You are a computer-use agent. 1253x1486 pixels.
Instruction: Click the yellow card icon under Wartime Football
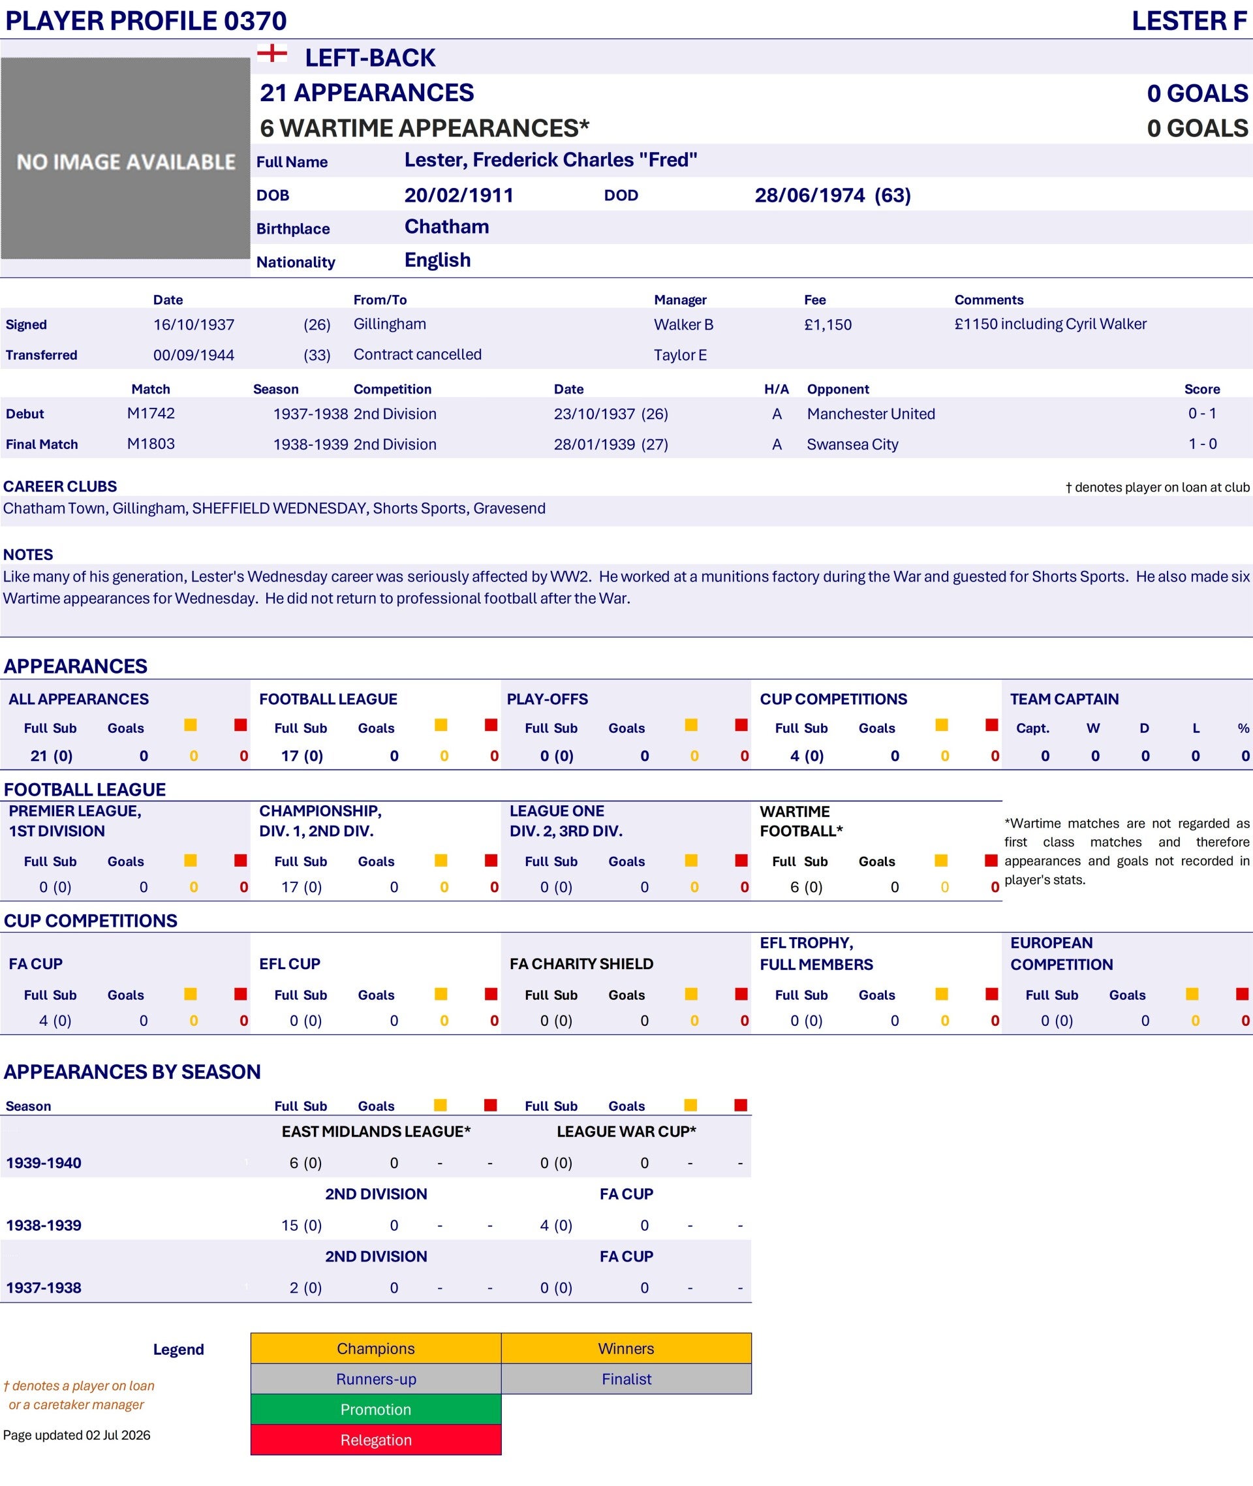point(941,860)
